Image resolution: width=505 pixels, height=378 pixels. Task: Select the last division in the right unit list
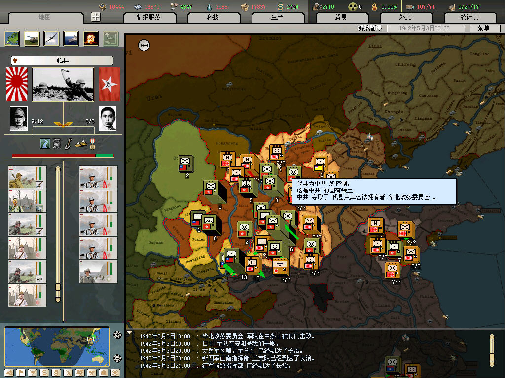(x=99, y=272)
